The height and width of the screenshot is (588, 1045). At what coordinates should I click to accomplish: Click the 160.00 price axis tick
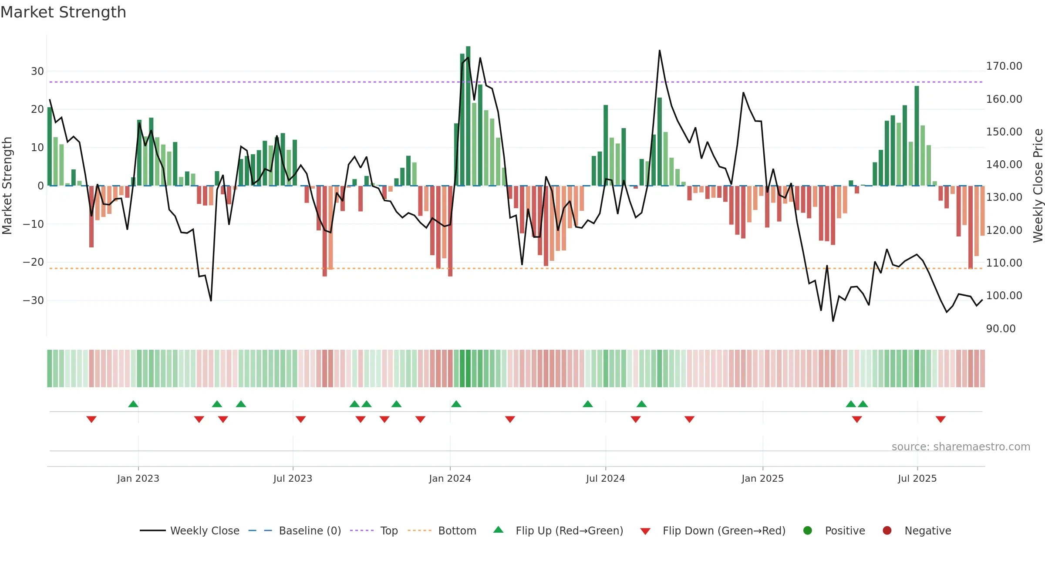coord(1004,99)
